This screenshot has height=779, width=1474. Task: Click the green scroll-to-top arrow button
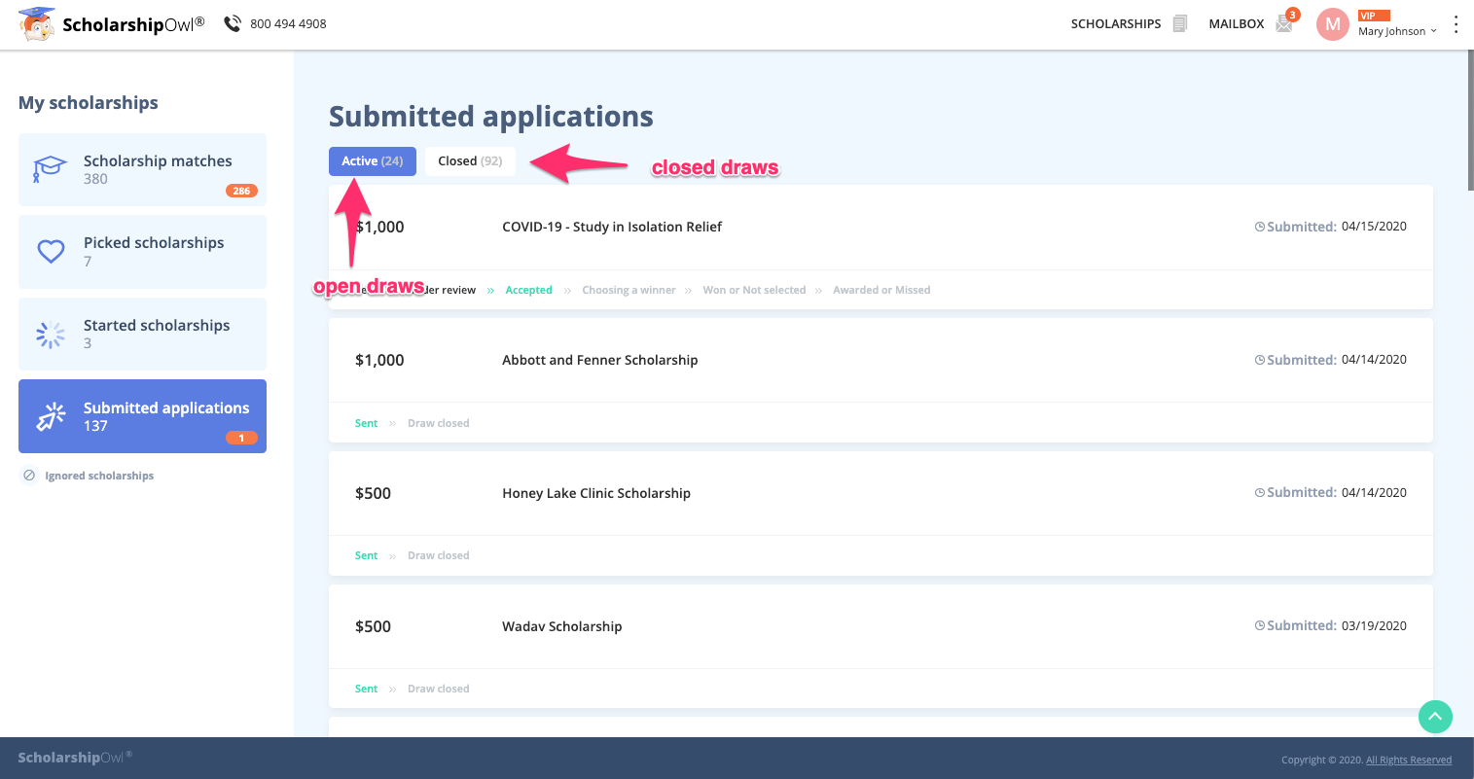[x=1435, y=717]
